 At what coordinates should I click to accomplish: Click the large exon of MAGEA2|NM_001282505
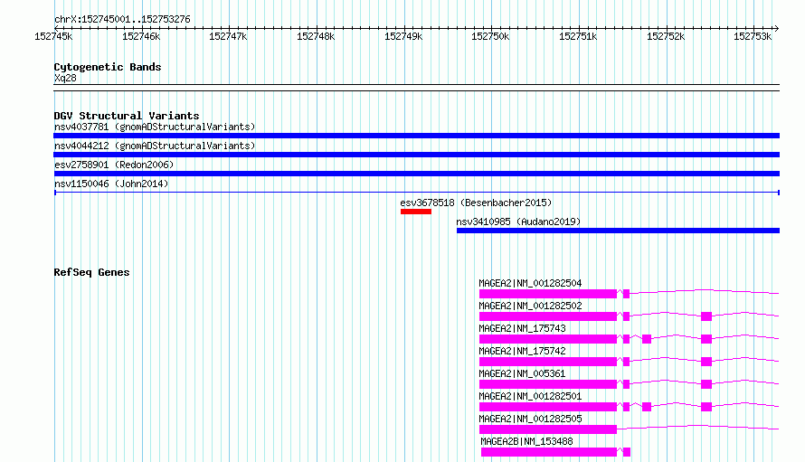(x=548, y=429)
